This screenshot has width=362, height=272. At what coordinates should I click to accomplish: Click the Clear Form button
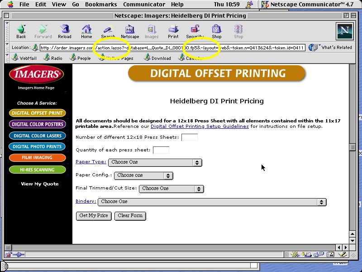[x=130, y=216]
